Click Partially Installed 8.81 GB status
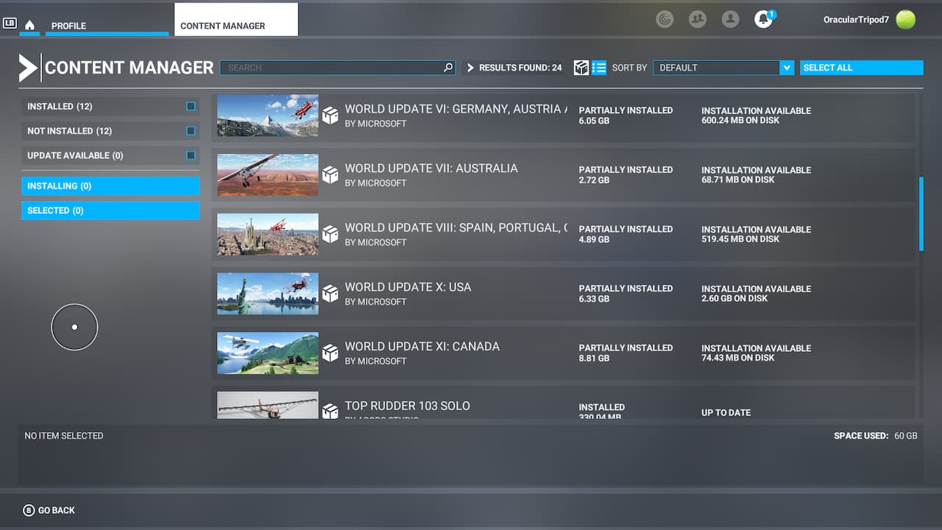 (x=626, y=353)
